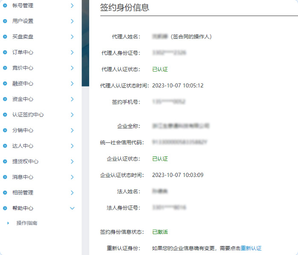Screen dimensions: 298x255
Task: Expand the 认证签约中心 chevron arrow
Action: pos(72,115)
